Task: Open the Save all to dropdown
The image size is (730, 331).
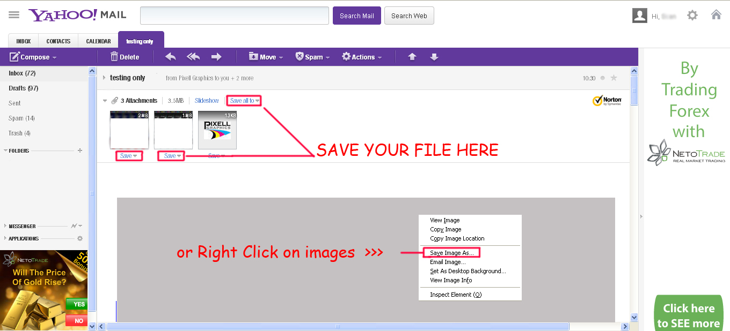Action: (244, 101)
